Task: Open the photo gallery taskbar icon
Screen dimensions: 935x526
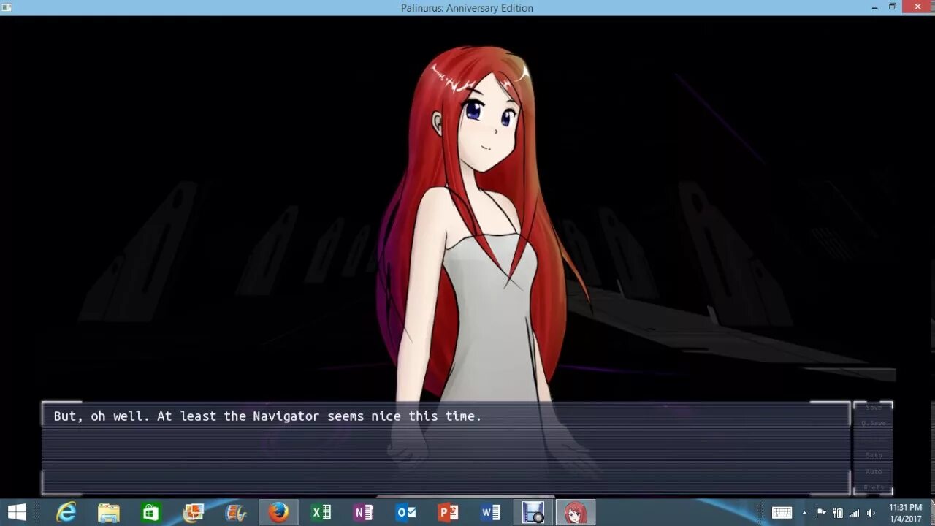Action: tap(194, 513)
